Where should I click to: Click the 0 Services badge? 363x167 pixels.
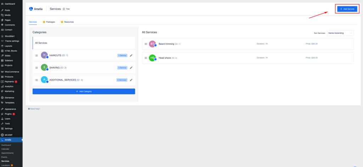[122, 80]
